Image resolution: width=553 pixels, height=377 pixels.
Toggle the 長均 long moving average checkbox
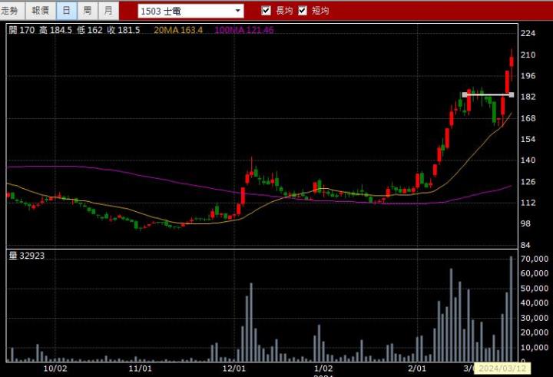pos(267,11)
